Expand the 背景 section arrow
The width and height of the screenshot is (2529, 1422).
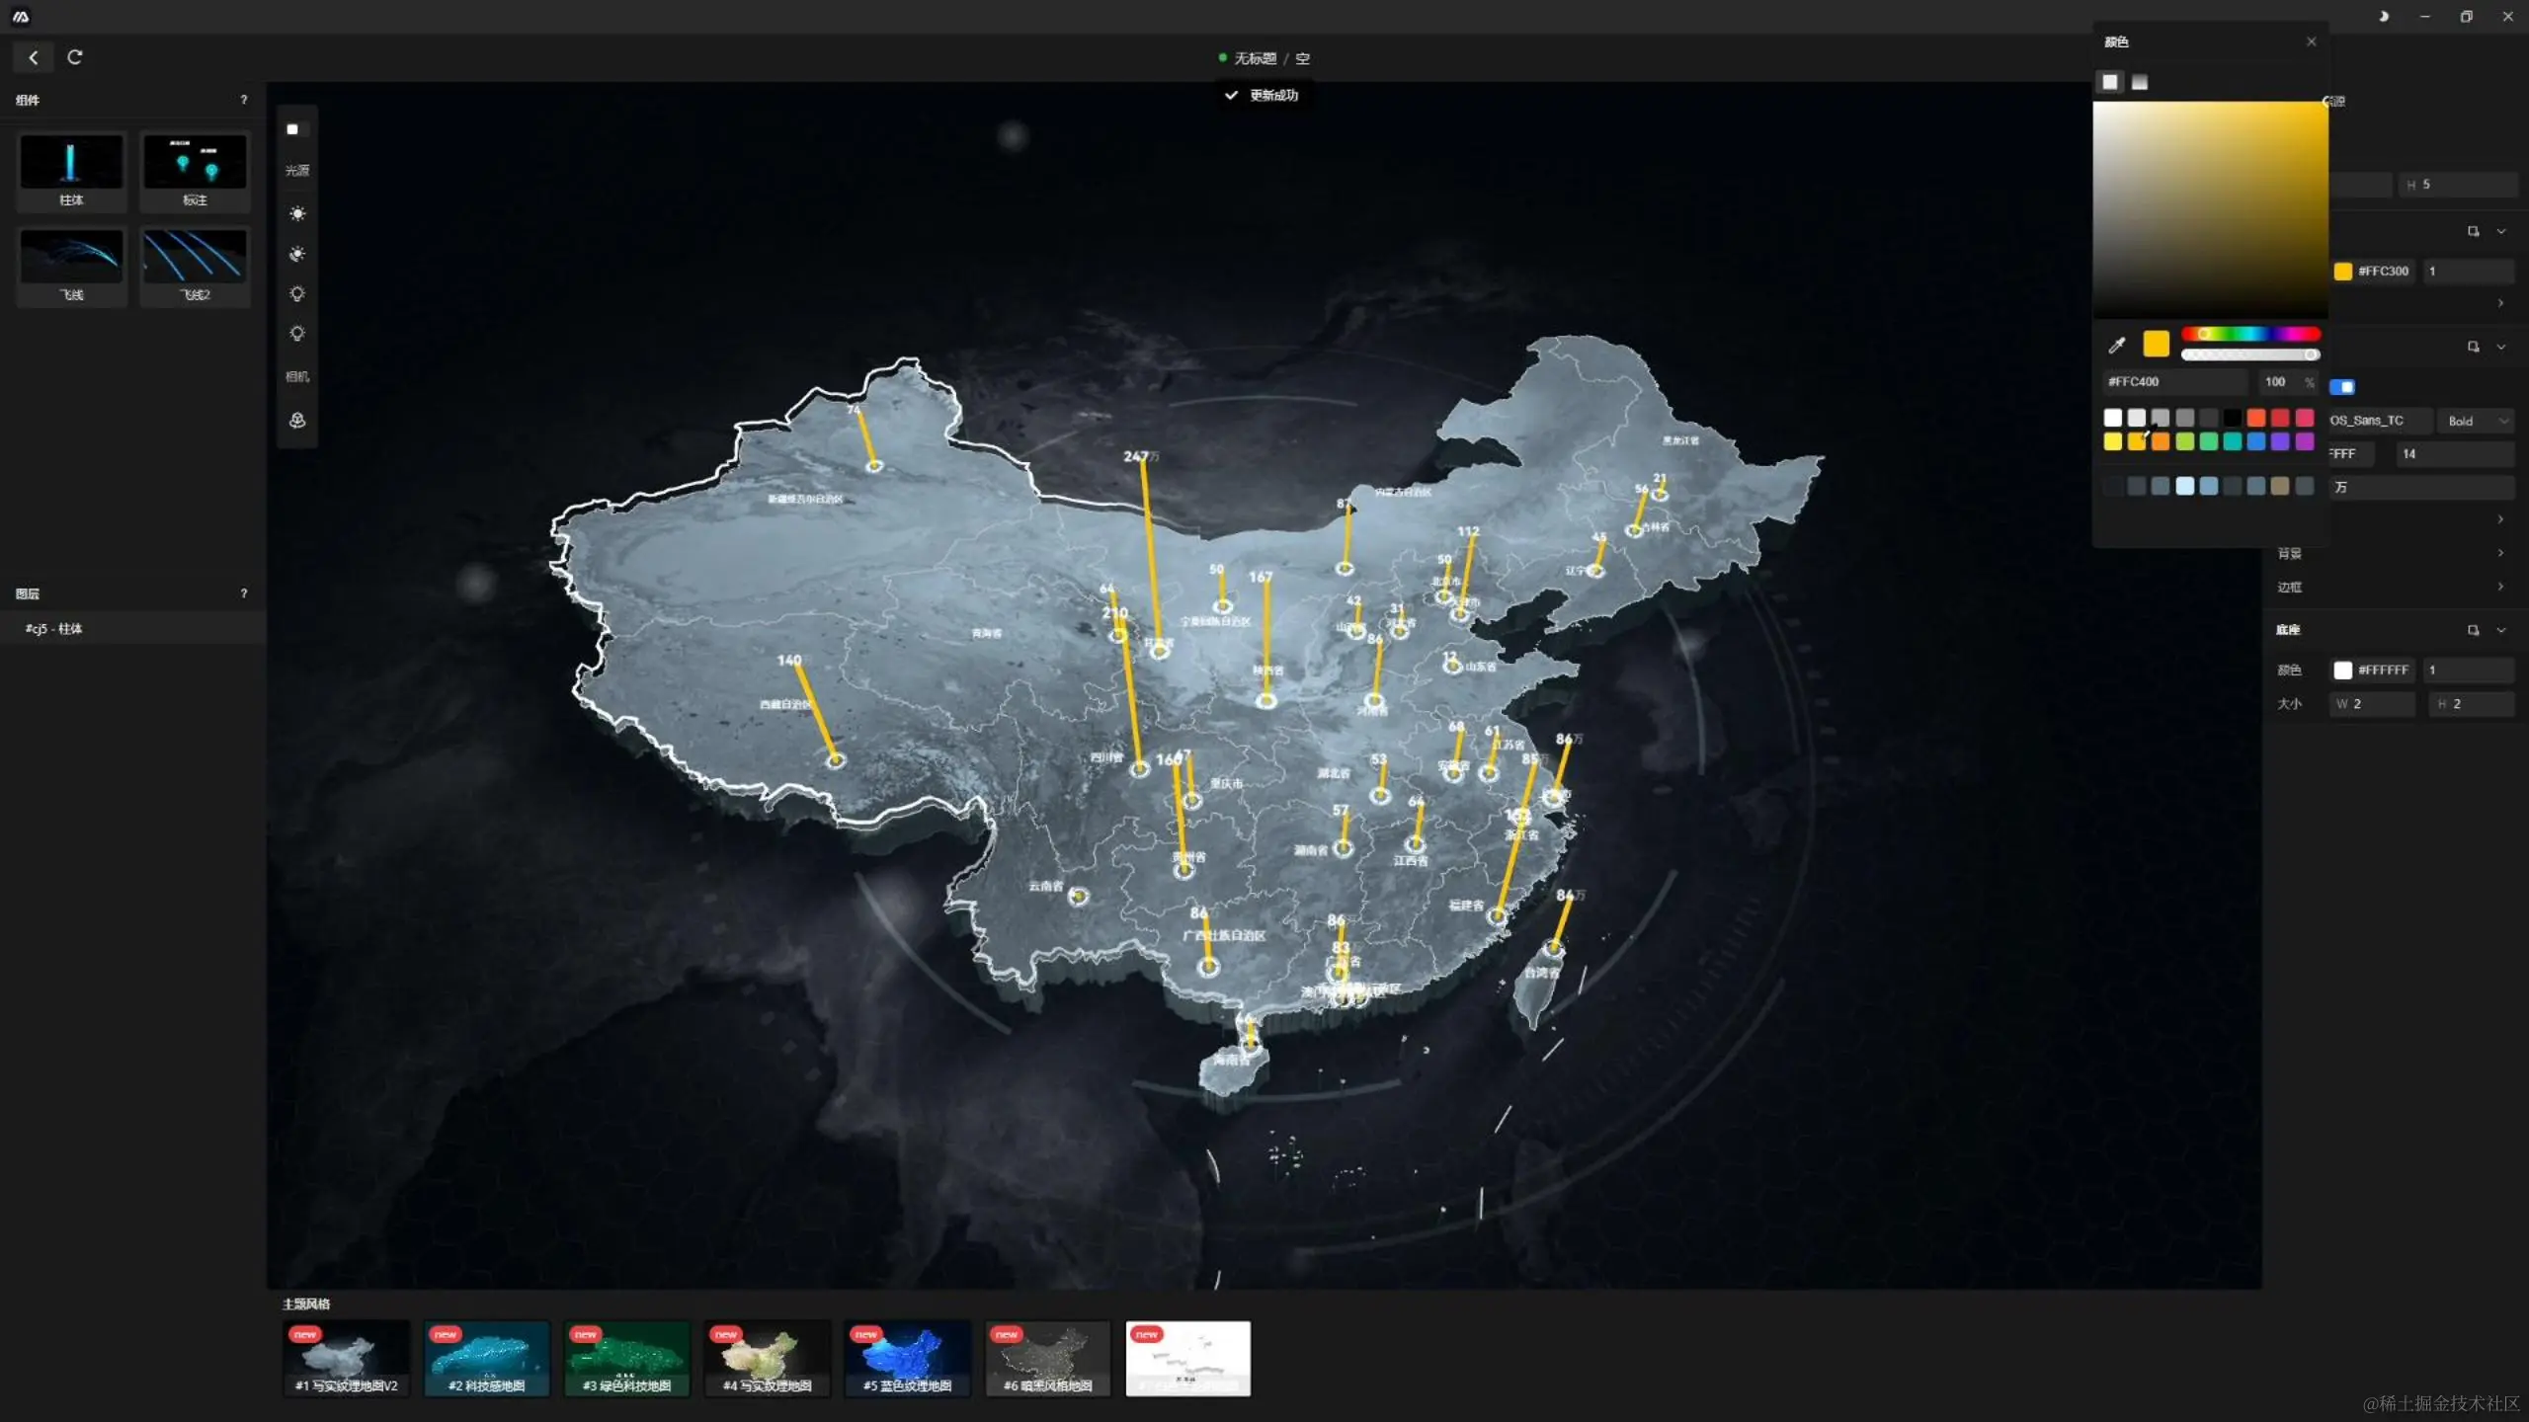2500,553
